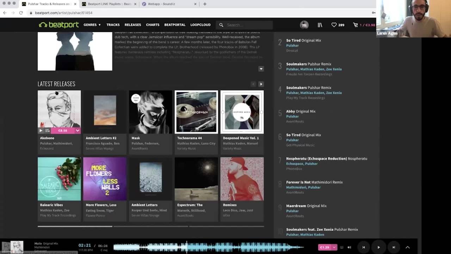Open the now-playing Maila artwork
Viewport: 451px width, 254px height.
(x=17, y=247)
